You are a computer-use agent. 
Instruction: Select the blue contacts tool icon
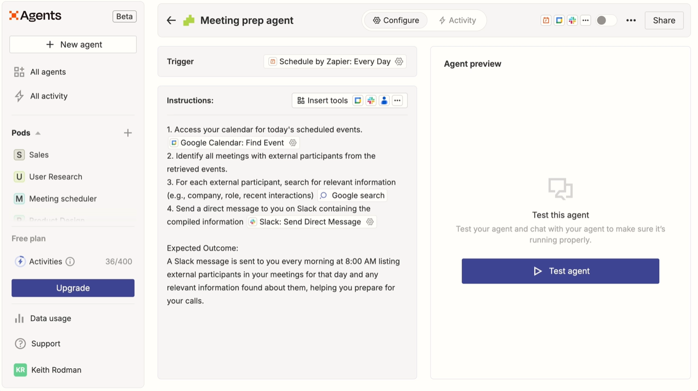click(x=384, y=100)
